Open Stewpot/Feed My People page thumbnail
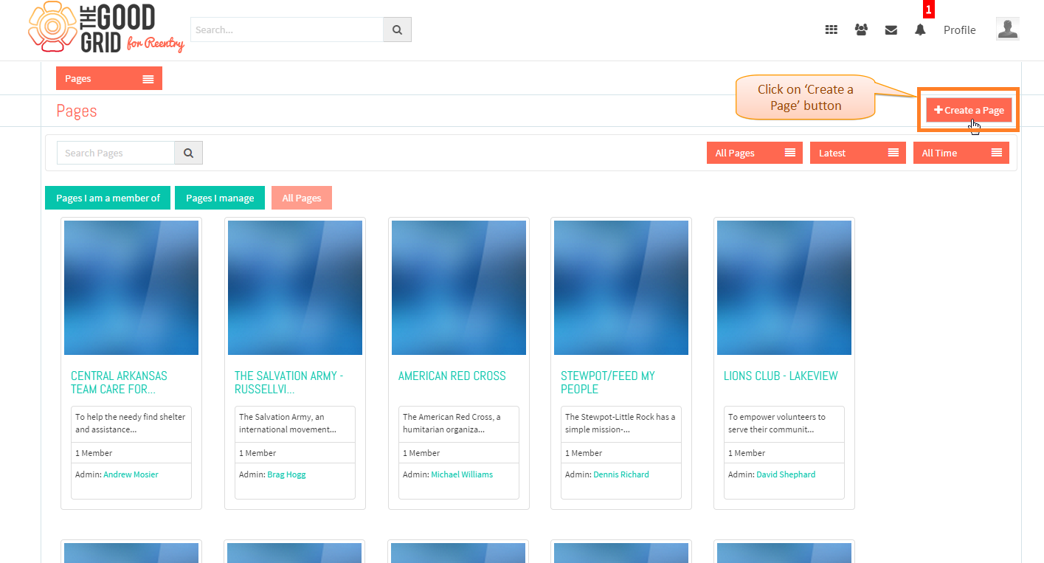 [621, 288]
